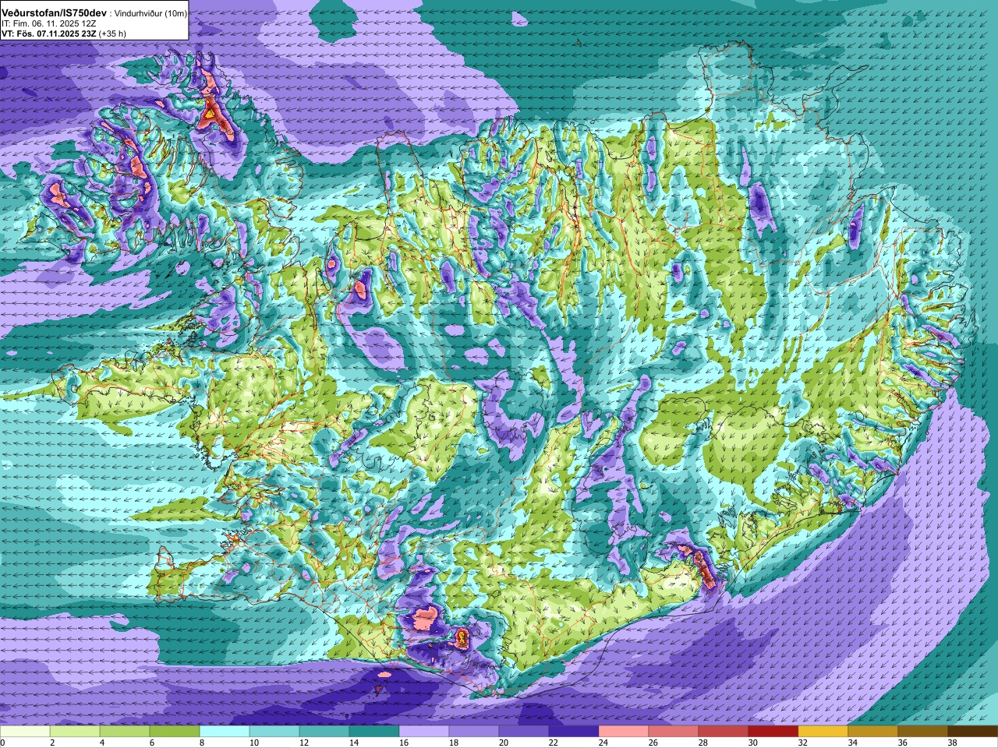
Task: Select the "VT: Fös. 07.11.2025 23Z (+35 h)" line
Action: point(64,34)
